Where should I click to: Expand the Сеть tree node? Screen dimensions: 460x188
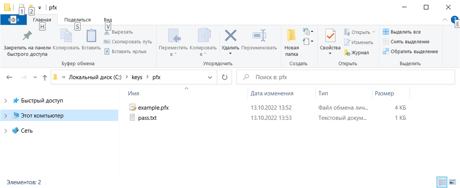[6, 131]
